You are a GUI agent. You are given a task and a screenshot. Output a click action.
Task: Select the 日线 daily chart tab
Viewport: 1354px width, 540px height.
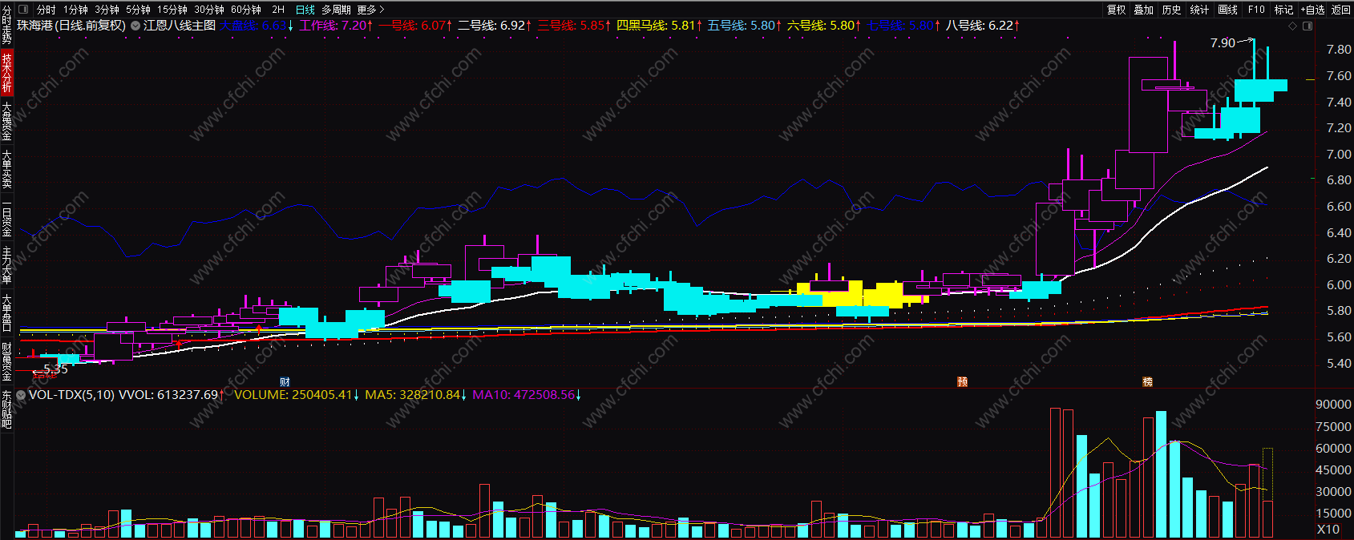305,10
